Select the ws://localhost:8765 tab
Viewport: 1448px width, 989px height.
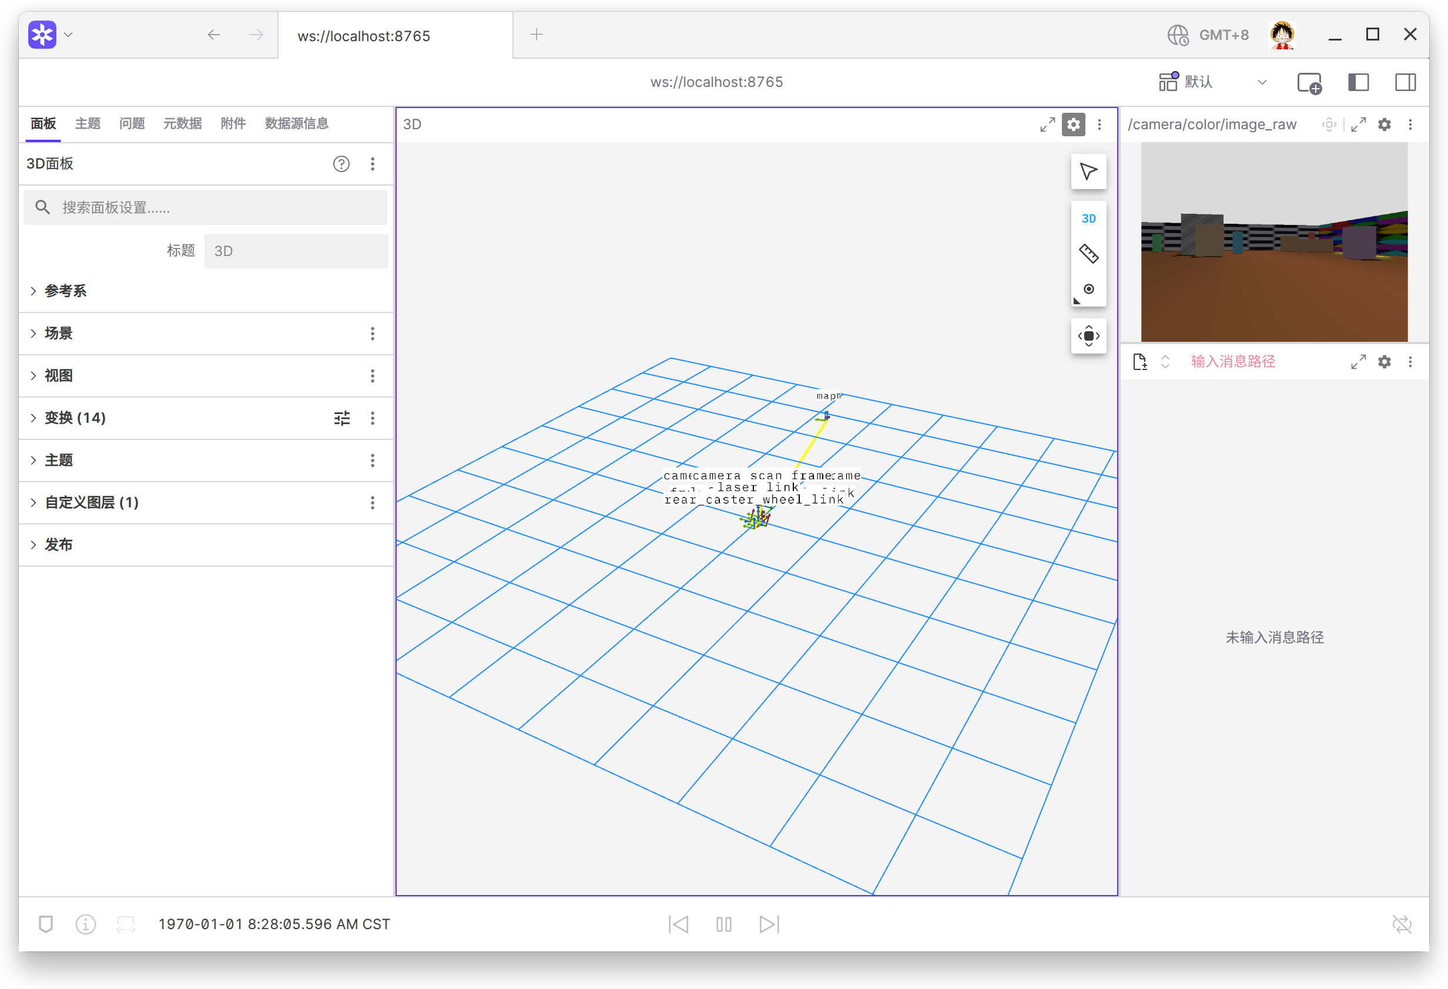pos(395,35)
